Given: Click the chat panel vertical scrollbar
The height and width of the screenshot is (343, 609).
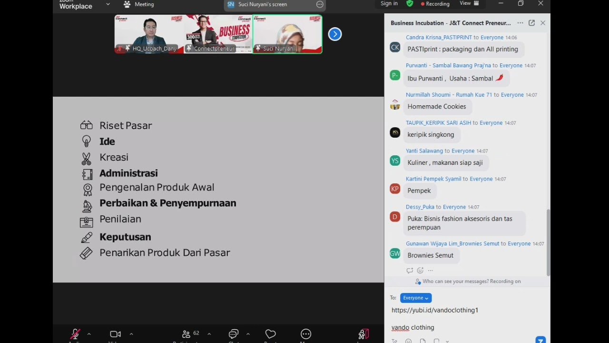Looking at the screenshot, I should click(548, 242).
